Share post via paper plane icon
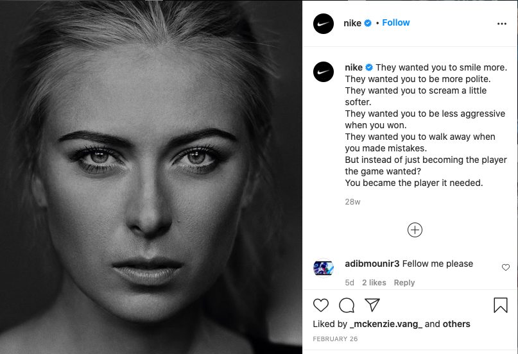 [x=372, y=305]
